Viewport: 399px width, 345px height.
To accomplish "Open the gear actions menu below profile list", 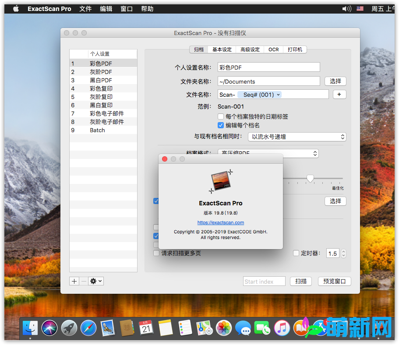I will point(96,281).
